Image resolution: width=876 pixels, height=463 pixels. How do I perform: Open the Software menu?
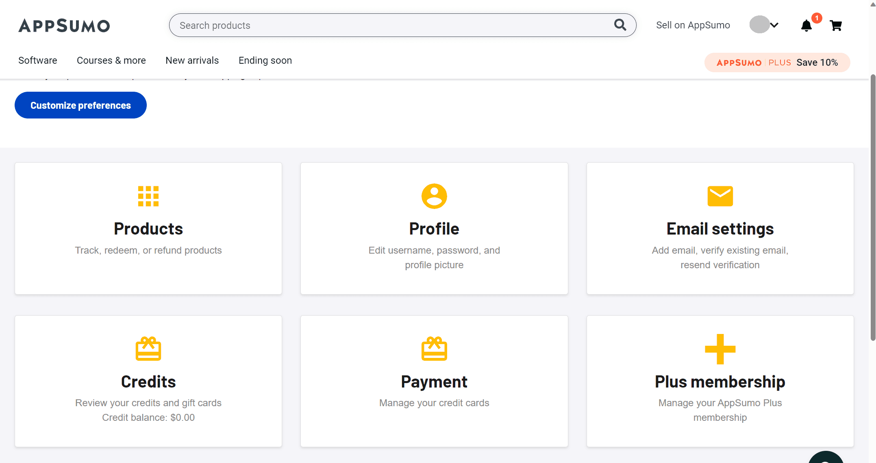(x=38, y=60)
